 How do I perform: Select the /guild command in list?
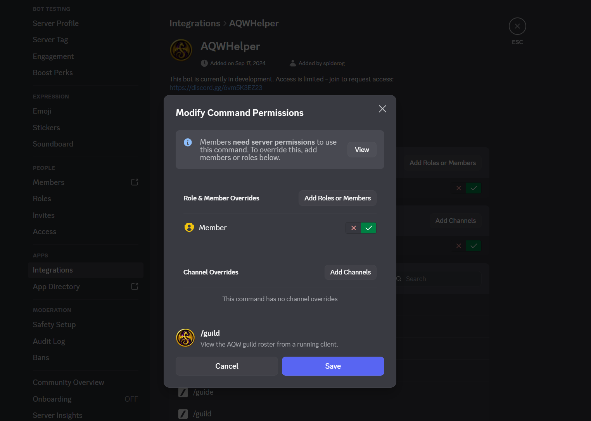pyautogui.click(x=329, y=414)
